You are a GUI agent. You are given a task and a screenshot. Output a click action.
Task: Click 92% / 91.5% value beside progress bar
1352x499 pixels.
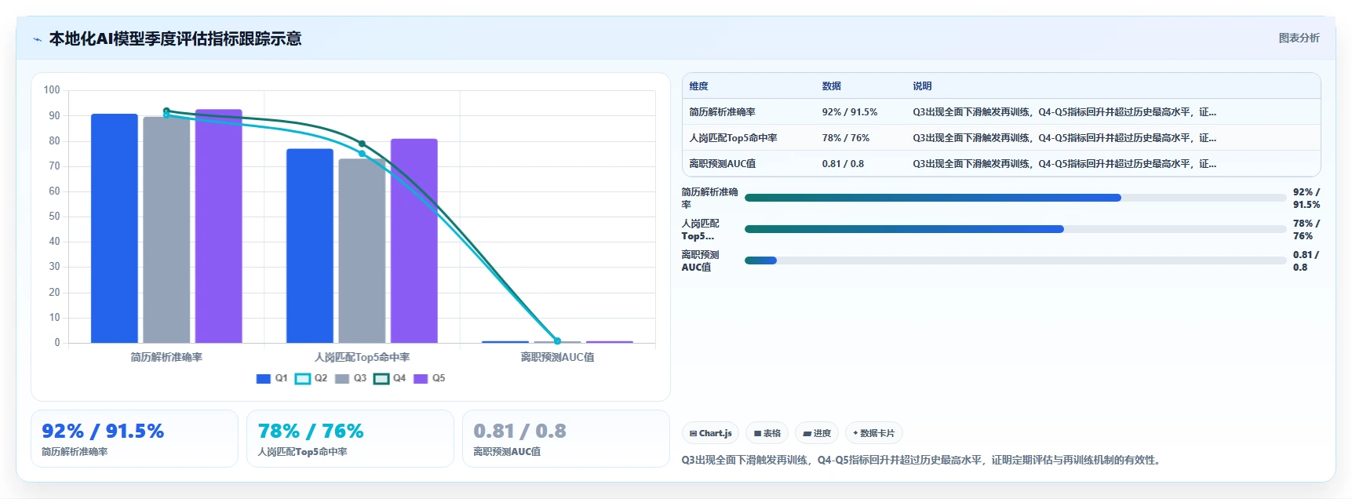tap(1306, 198)
